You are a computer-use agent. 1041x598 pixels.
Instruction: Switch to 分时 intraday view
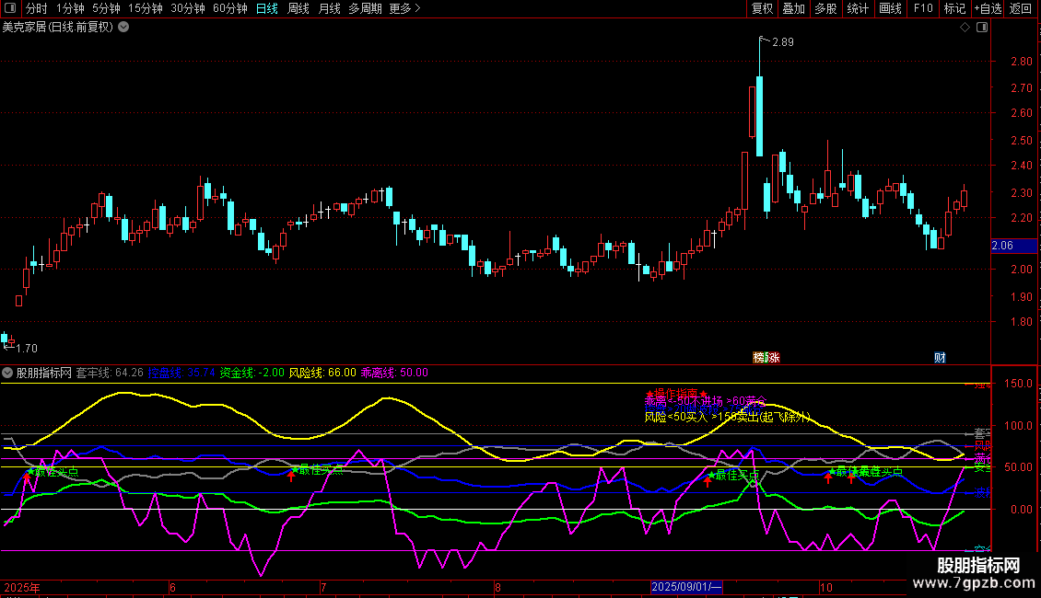(36, 9)
